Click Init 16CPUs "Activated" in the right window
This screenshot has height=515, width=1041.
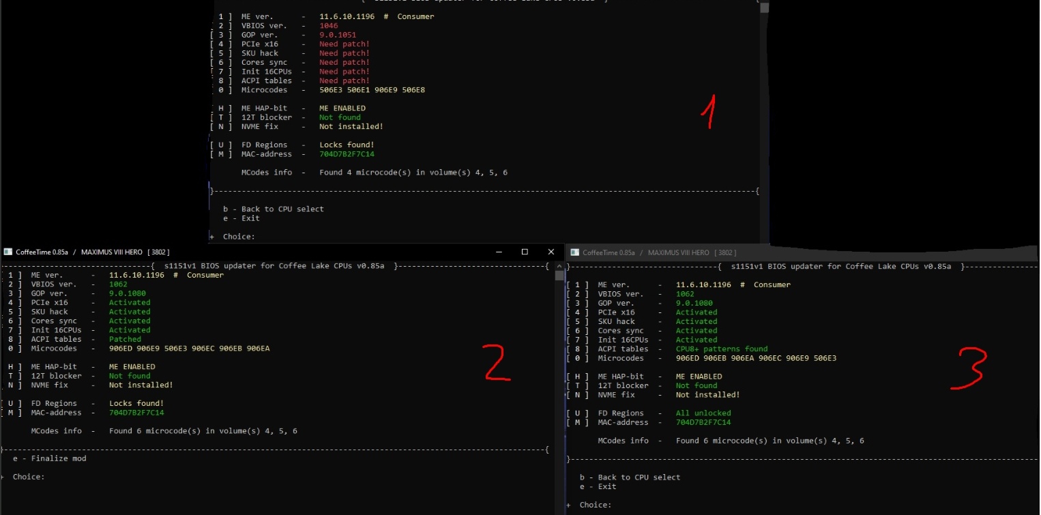697,340
